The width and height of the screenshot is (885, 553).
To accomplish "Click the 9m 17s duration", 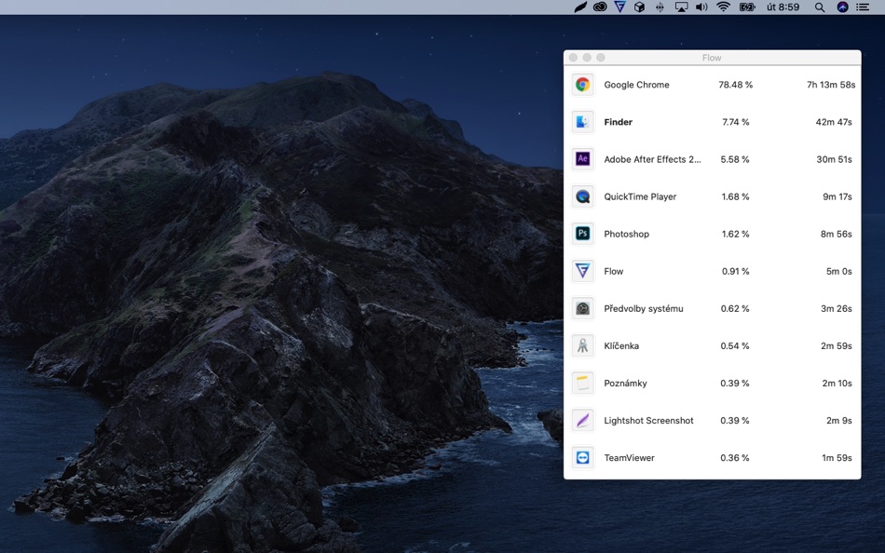I will (837, 196).
